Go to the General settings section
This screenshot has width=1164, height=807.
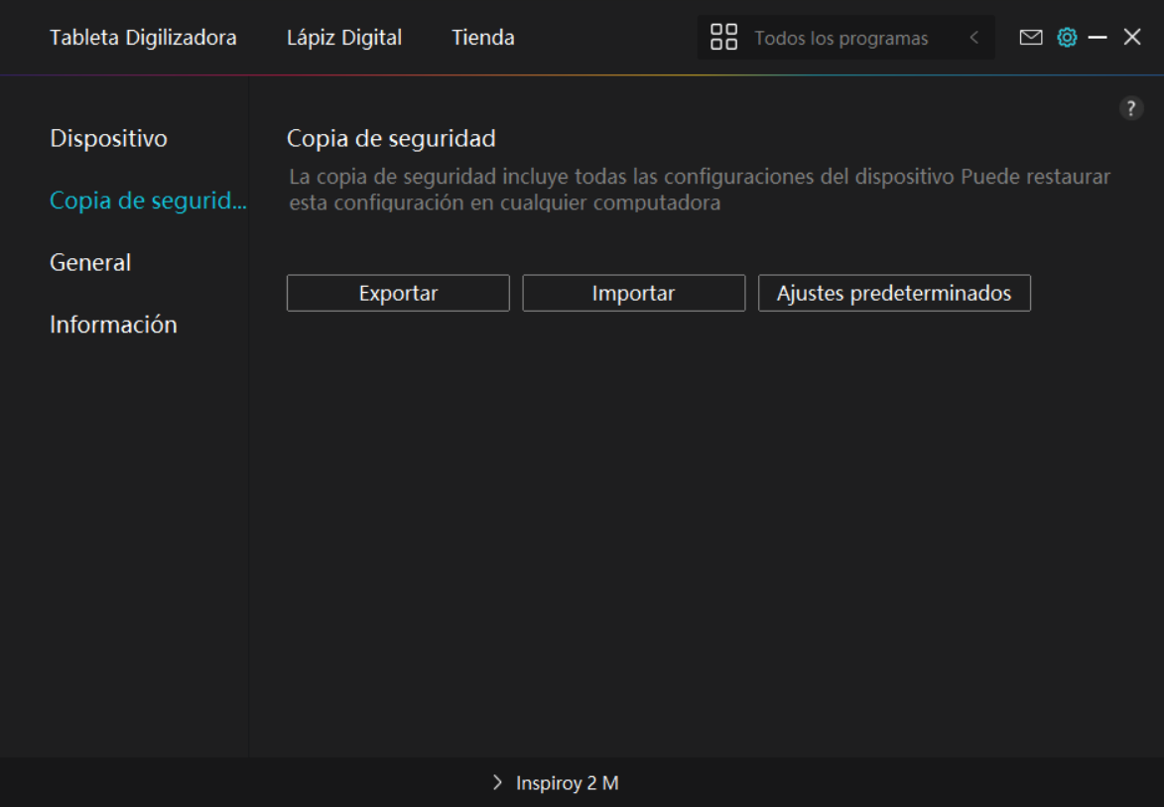(x=90, y=262)
